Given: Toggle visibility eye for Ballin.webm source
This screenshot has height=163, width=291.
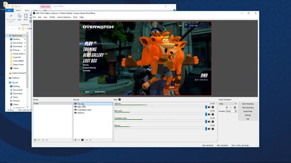Looking at the screenshot, I should tap(75, 107).
